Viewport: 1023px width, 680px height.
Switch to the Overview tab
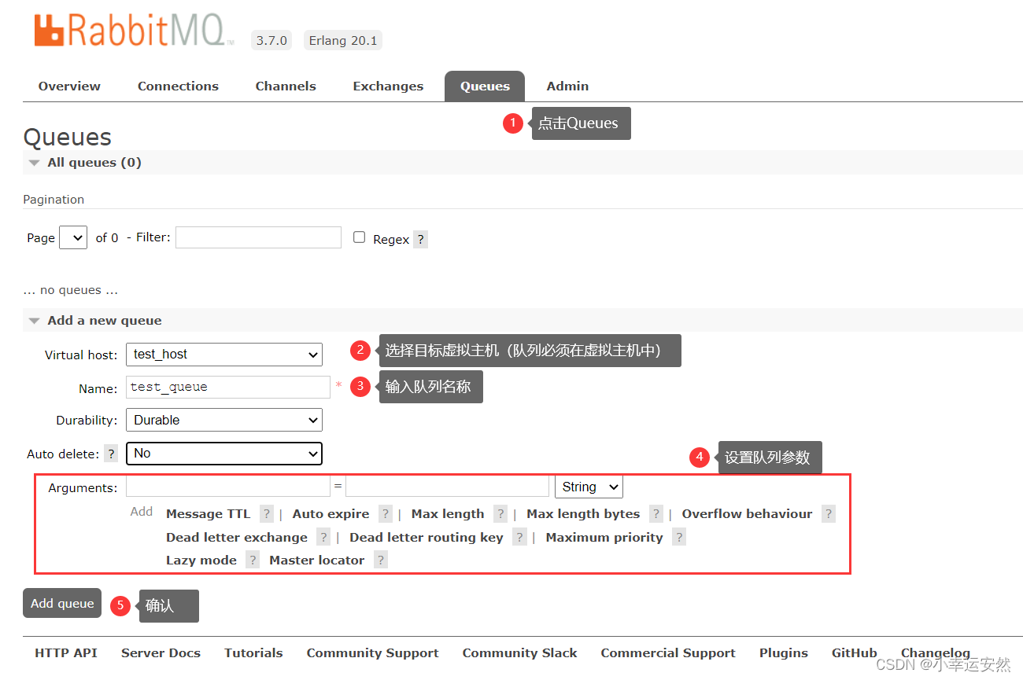69,86
